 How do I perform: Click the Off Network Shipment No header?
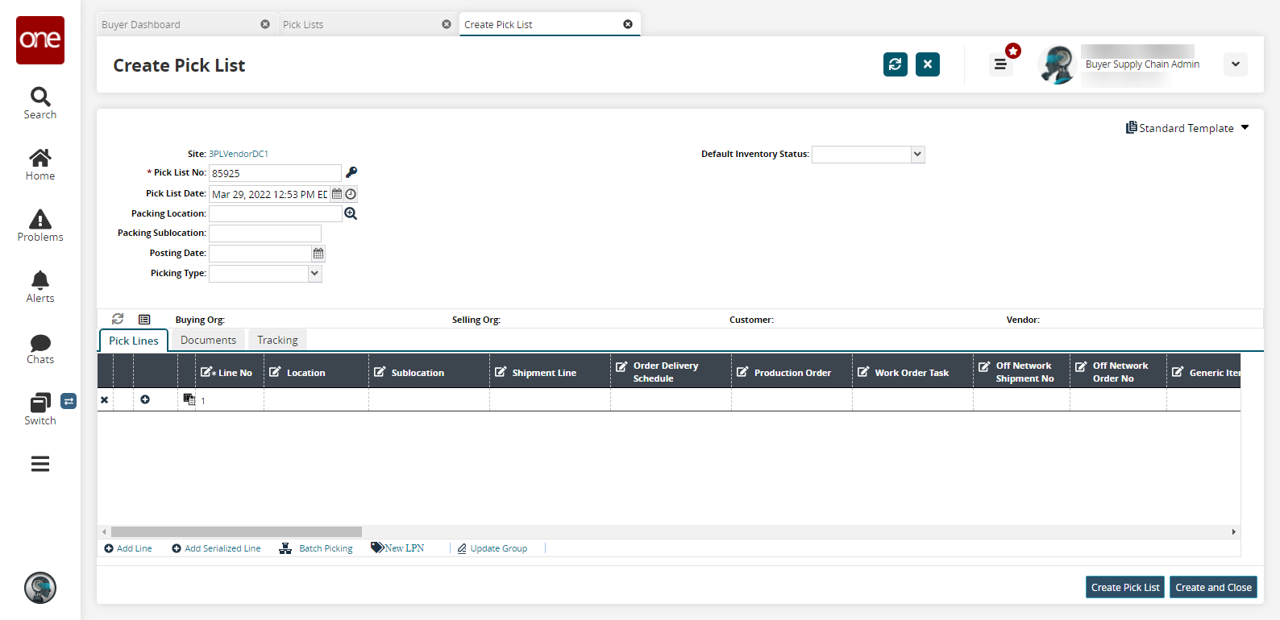tap(1021, 372)
